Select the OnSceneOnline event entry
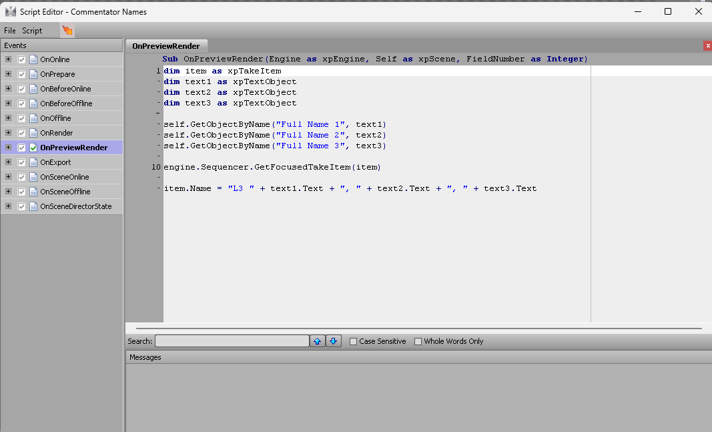 click(x=64, y=177)
